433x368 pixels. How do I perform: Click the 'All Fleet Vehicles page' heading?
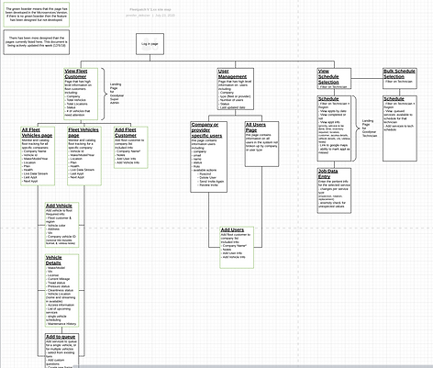[x=37, y=132]
